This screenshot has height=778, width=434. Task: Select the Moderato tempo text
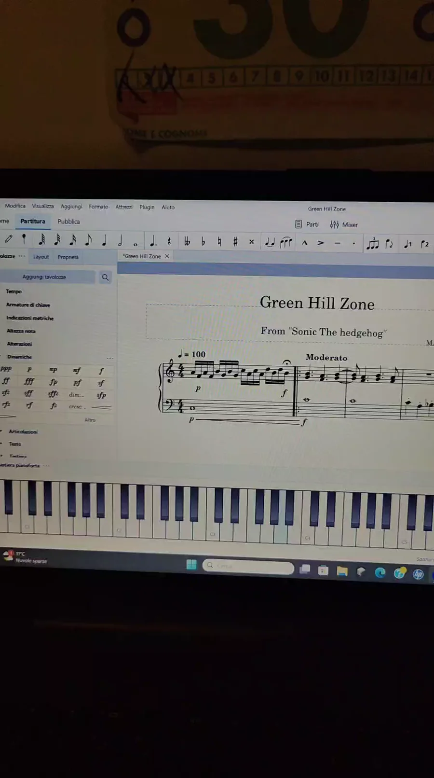(326, 358)
